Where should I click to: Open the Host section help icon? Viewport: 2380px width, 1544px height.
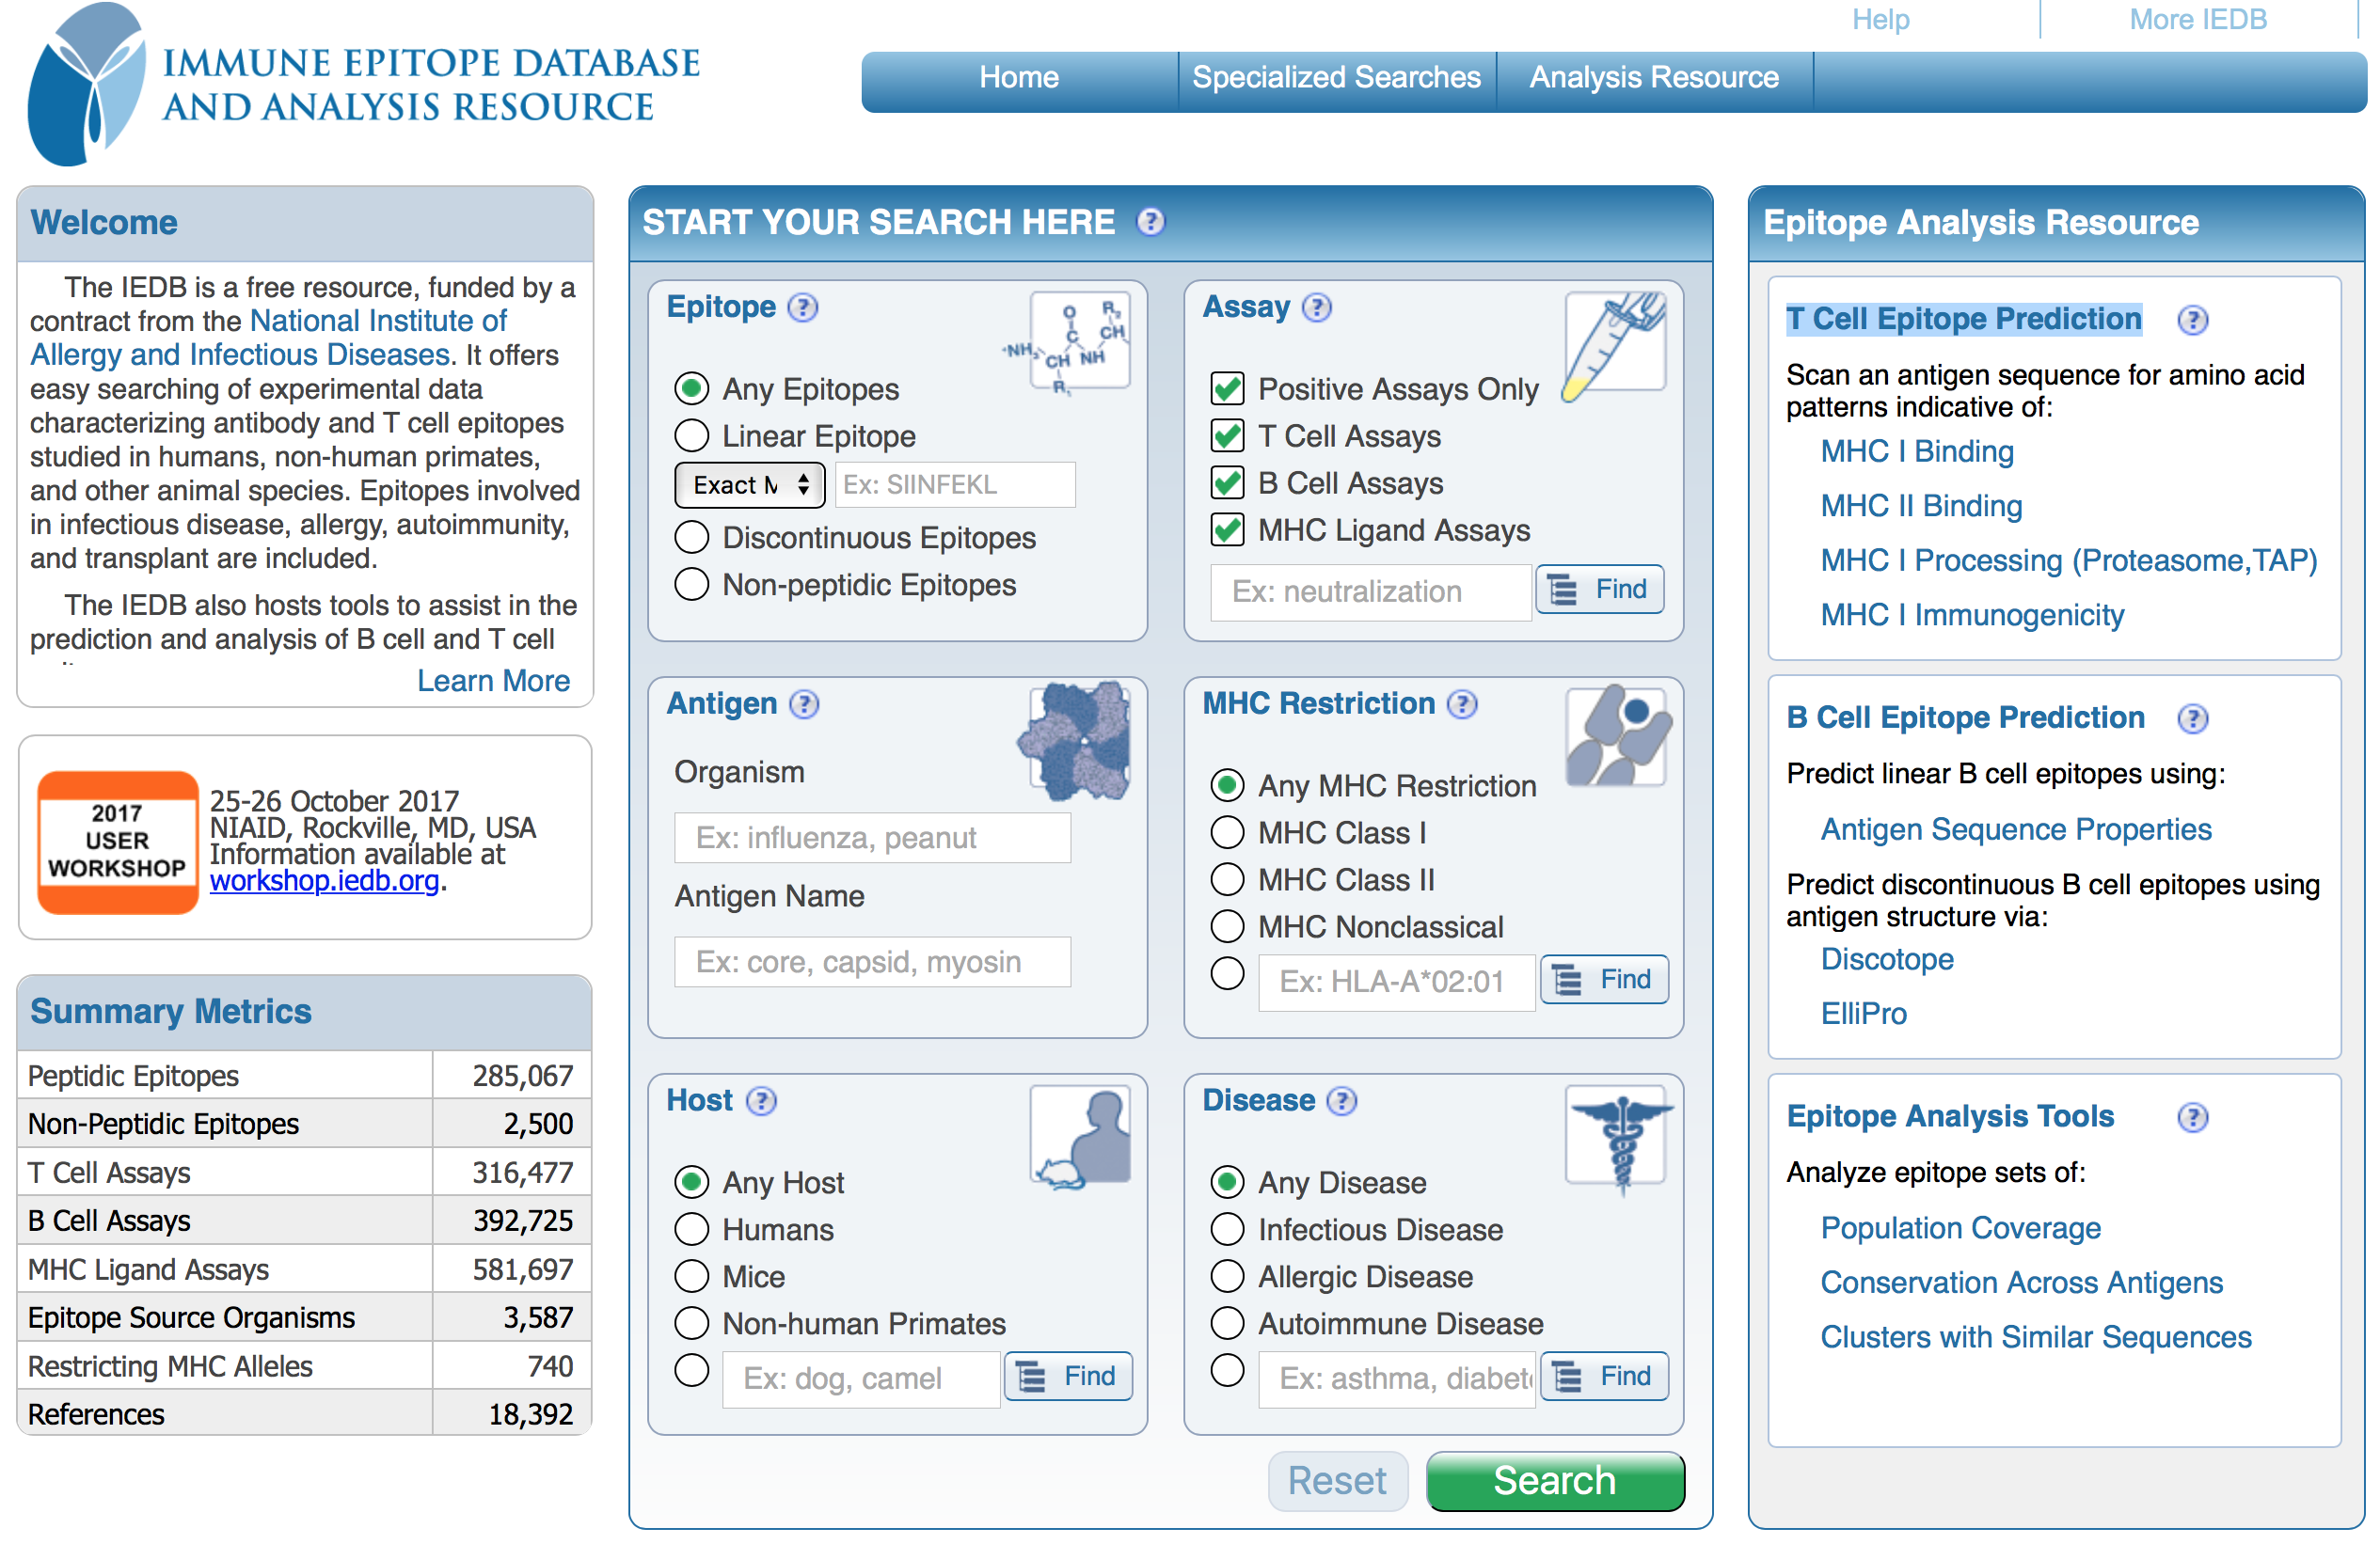pyautogui.click(x=761, y=1101)
